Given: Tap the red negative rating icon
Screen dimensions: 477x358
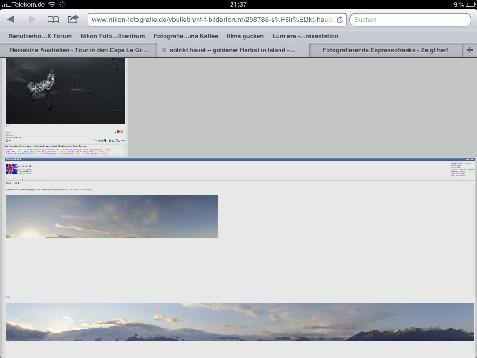Looking at the screenshot, I should [118, 131].
